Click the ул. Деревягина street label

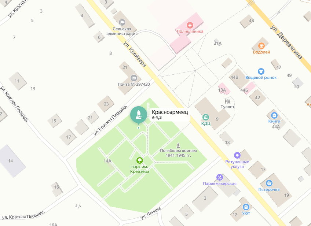coord(286,42)
